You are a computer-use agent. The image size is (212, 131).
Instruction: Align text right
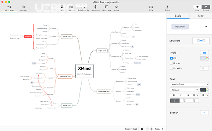coord(194,101)
